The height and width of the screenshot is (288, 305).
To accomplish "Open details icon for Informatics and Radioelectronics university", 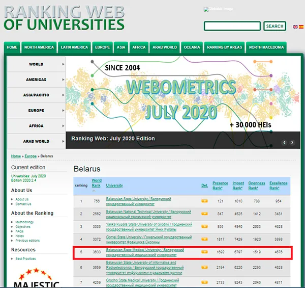I will (204, 267).
